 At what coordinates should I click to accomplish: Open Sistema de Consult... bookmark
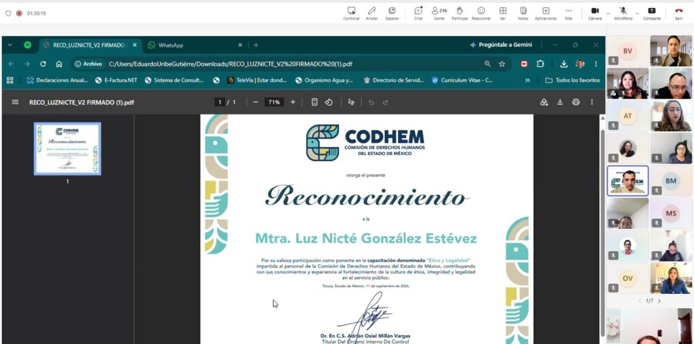click(x=174, y=80)
